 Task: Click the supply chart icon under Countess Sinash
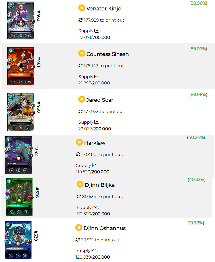[x=96, y=76]
